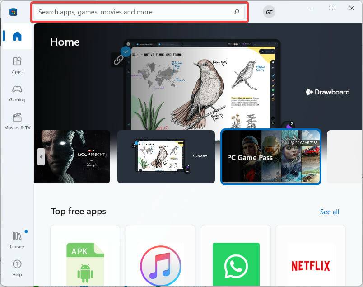Go to the previous carousel slide

[41, 157]
